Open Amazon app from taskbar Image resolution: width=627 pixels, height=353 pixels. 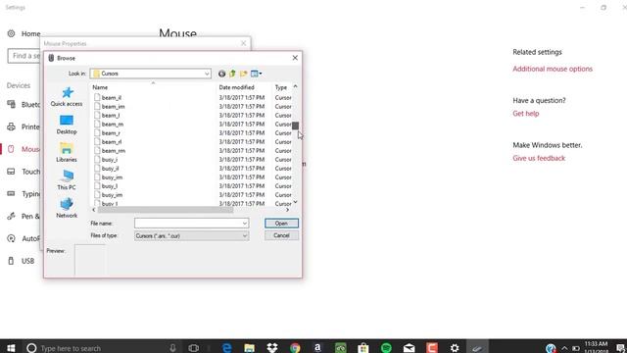317,348
